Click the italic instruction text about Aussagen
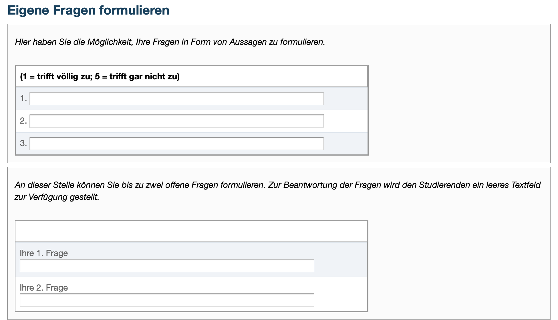This screenshot has width=558, height=320. tap(170, 42)
